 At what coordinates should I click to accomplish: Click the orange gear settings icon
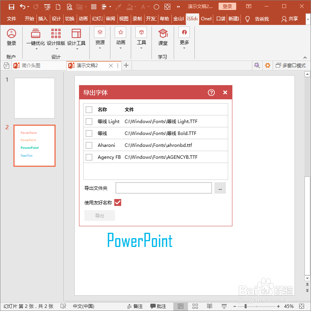tap(268, 65)
